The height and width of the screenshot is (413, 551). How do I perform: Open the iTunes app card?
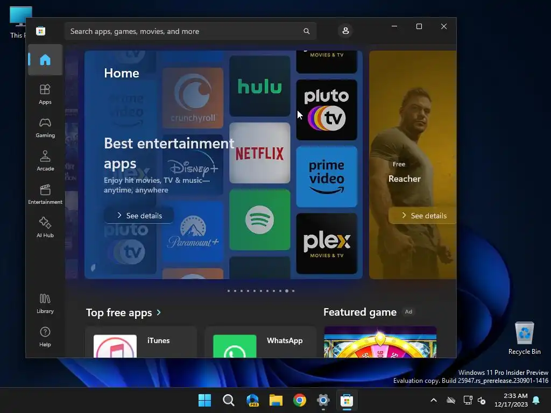point(141,343)
